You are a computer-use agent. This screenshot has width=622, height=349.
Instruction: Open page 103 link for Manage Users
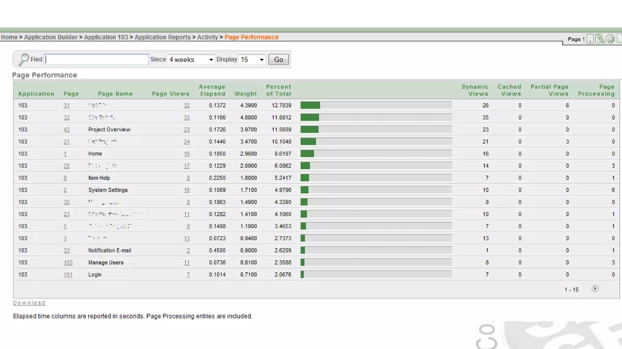68,263
